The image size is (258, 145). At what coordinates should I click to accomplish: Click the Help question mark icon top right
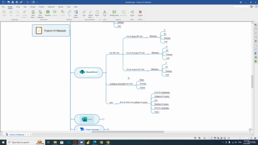tap(256, 6)
